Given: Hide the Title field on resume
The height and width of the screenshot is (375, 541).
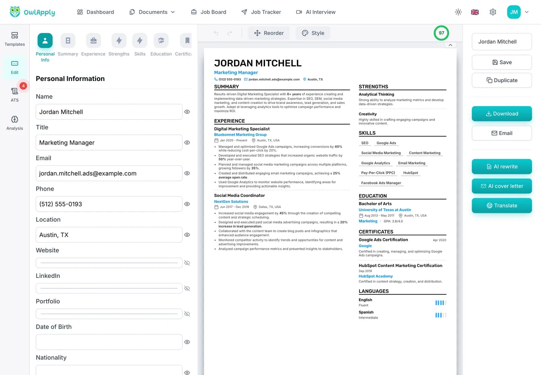Looking at the screenshot, I should [x=187, y=142].
